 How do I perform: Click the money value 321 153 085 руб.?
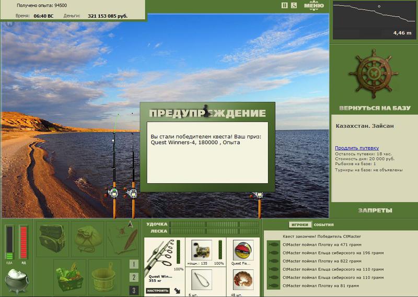[108, 16]
